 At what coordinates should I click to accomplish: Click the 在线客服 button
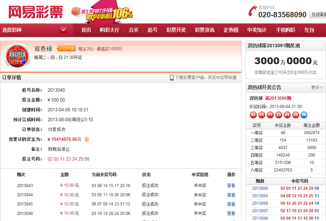click(320, 15)
